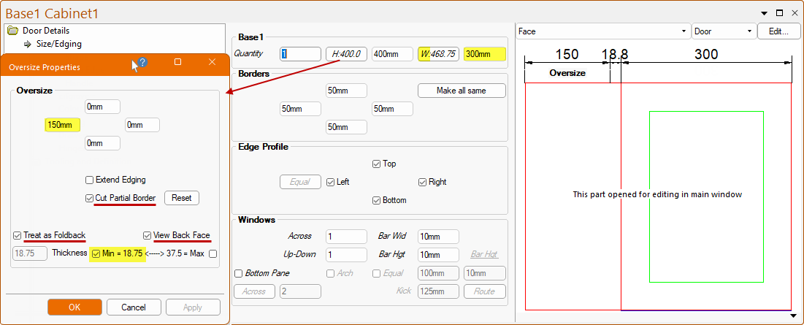Toggle Cut Partial Border checkbox
This screenshot has width=804, height=325.
point(89,198)
